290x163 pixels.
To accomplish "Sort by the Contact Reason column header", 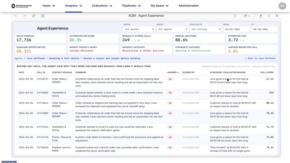I will tap(62, 72).
